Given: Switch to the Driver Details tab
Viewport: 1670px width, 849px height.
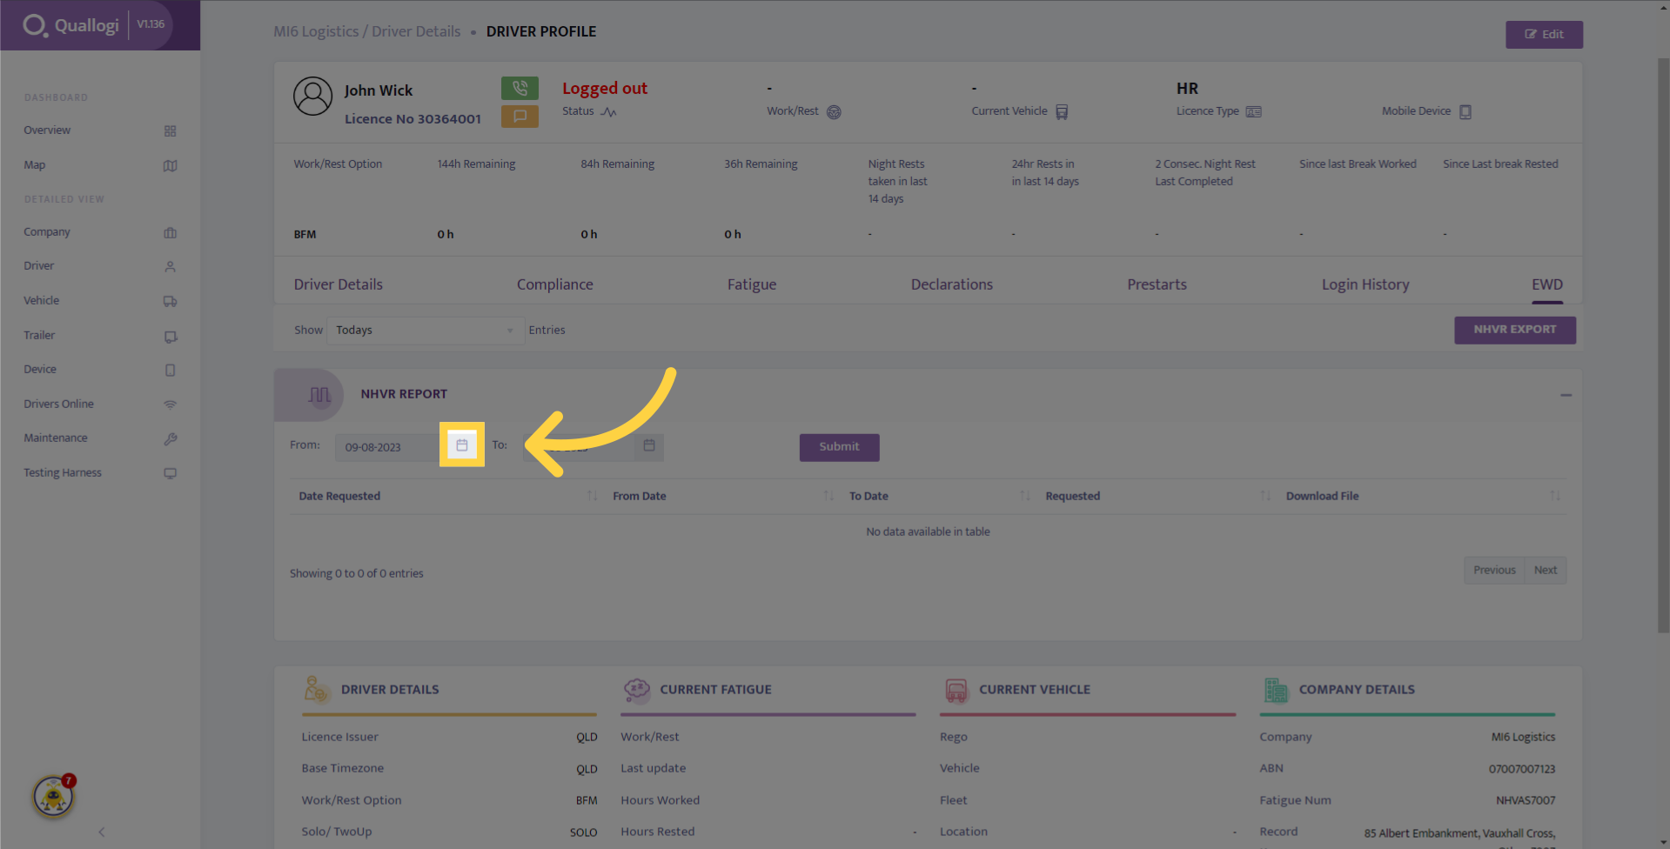Looking at the screenshot, I should [x=339, y=284].
